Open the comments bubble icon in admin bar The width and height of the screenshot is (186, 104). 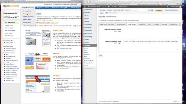pos(109,7)
